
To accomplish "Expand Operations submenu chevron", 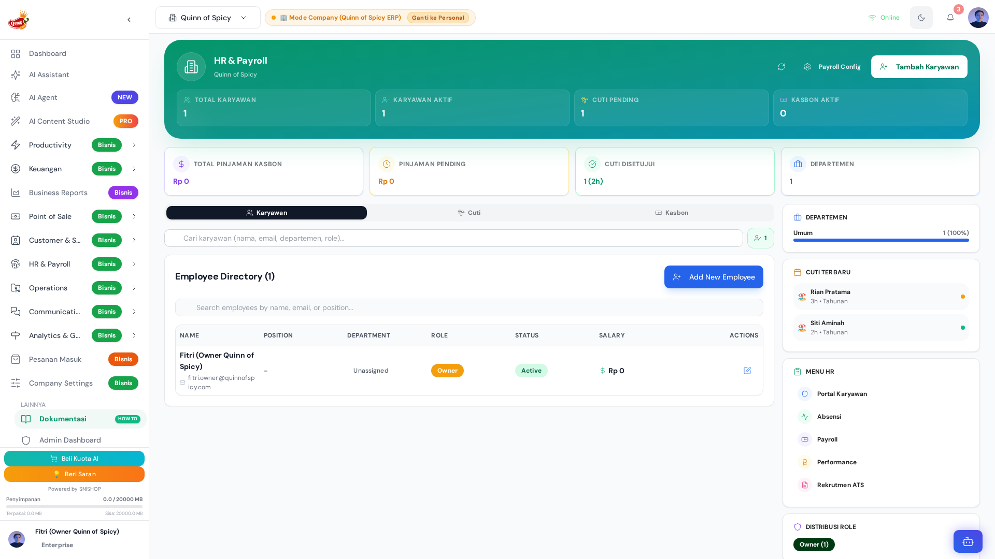I will pos(134,288).
